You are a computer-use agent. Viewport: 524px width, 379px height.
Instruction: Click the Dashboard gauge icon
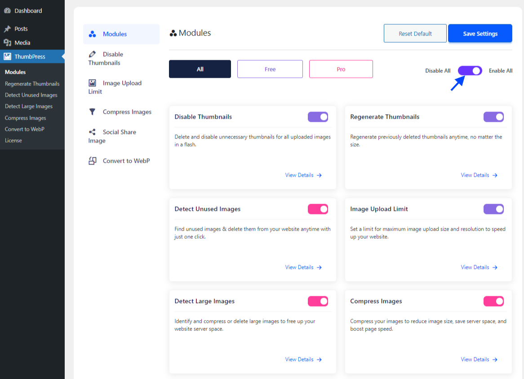pos(7,10)
